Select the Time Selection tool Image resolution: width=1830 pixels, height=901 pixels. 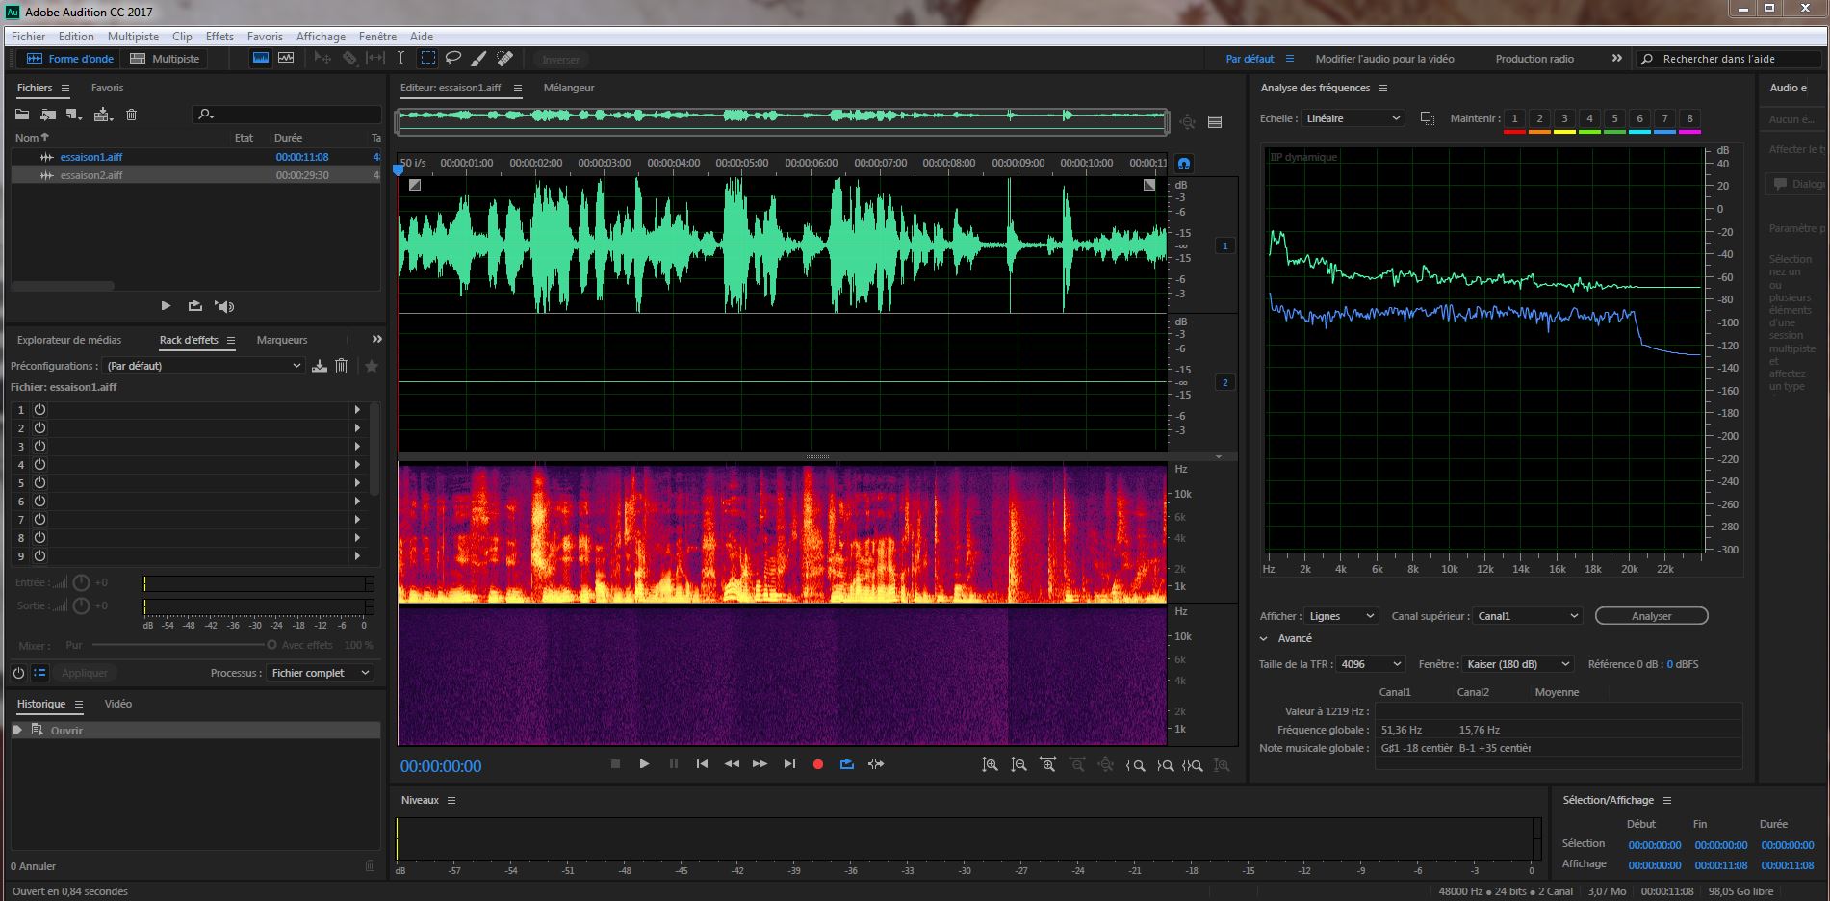[401, 59]
